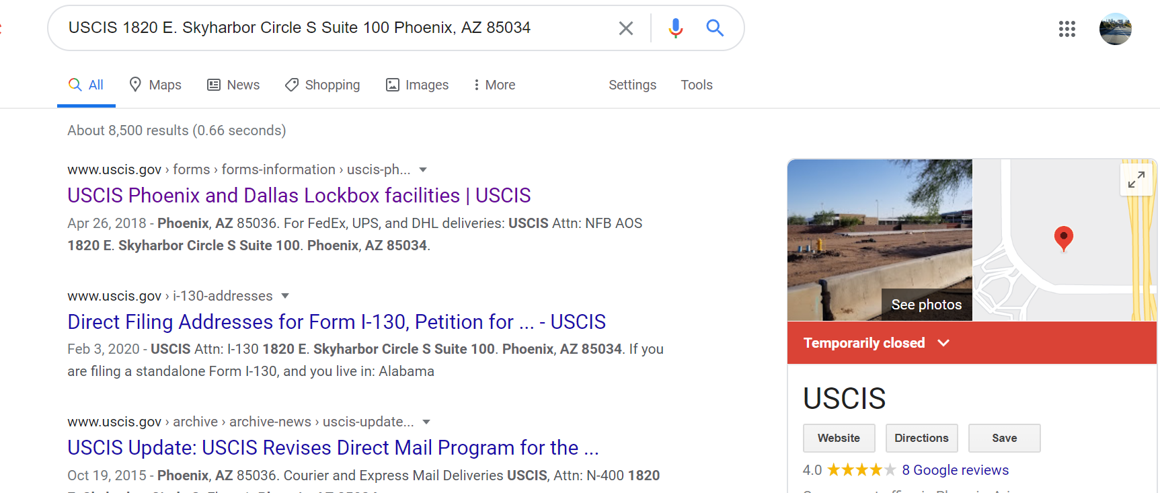1160x493 pixels.
Task: Click the blue magnifier search icon
Action: 715,28
